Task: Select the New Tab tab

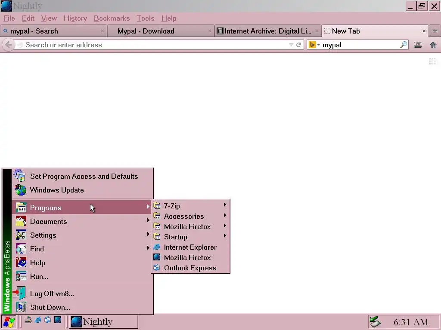Action: click(x=375, y=31)
